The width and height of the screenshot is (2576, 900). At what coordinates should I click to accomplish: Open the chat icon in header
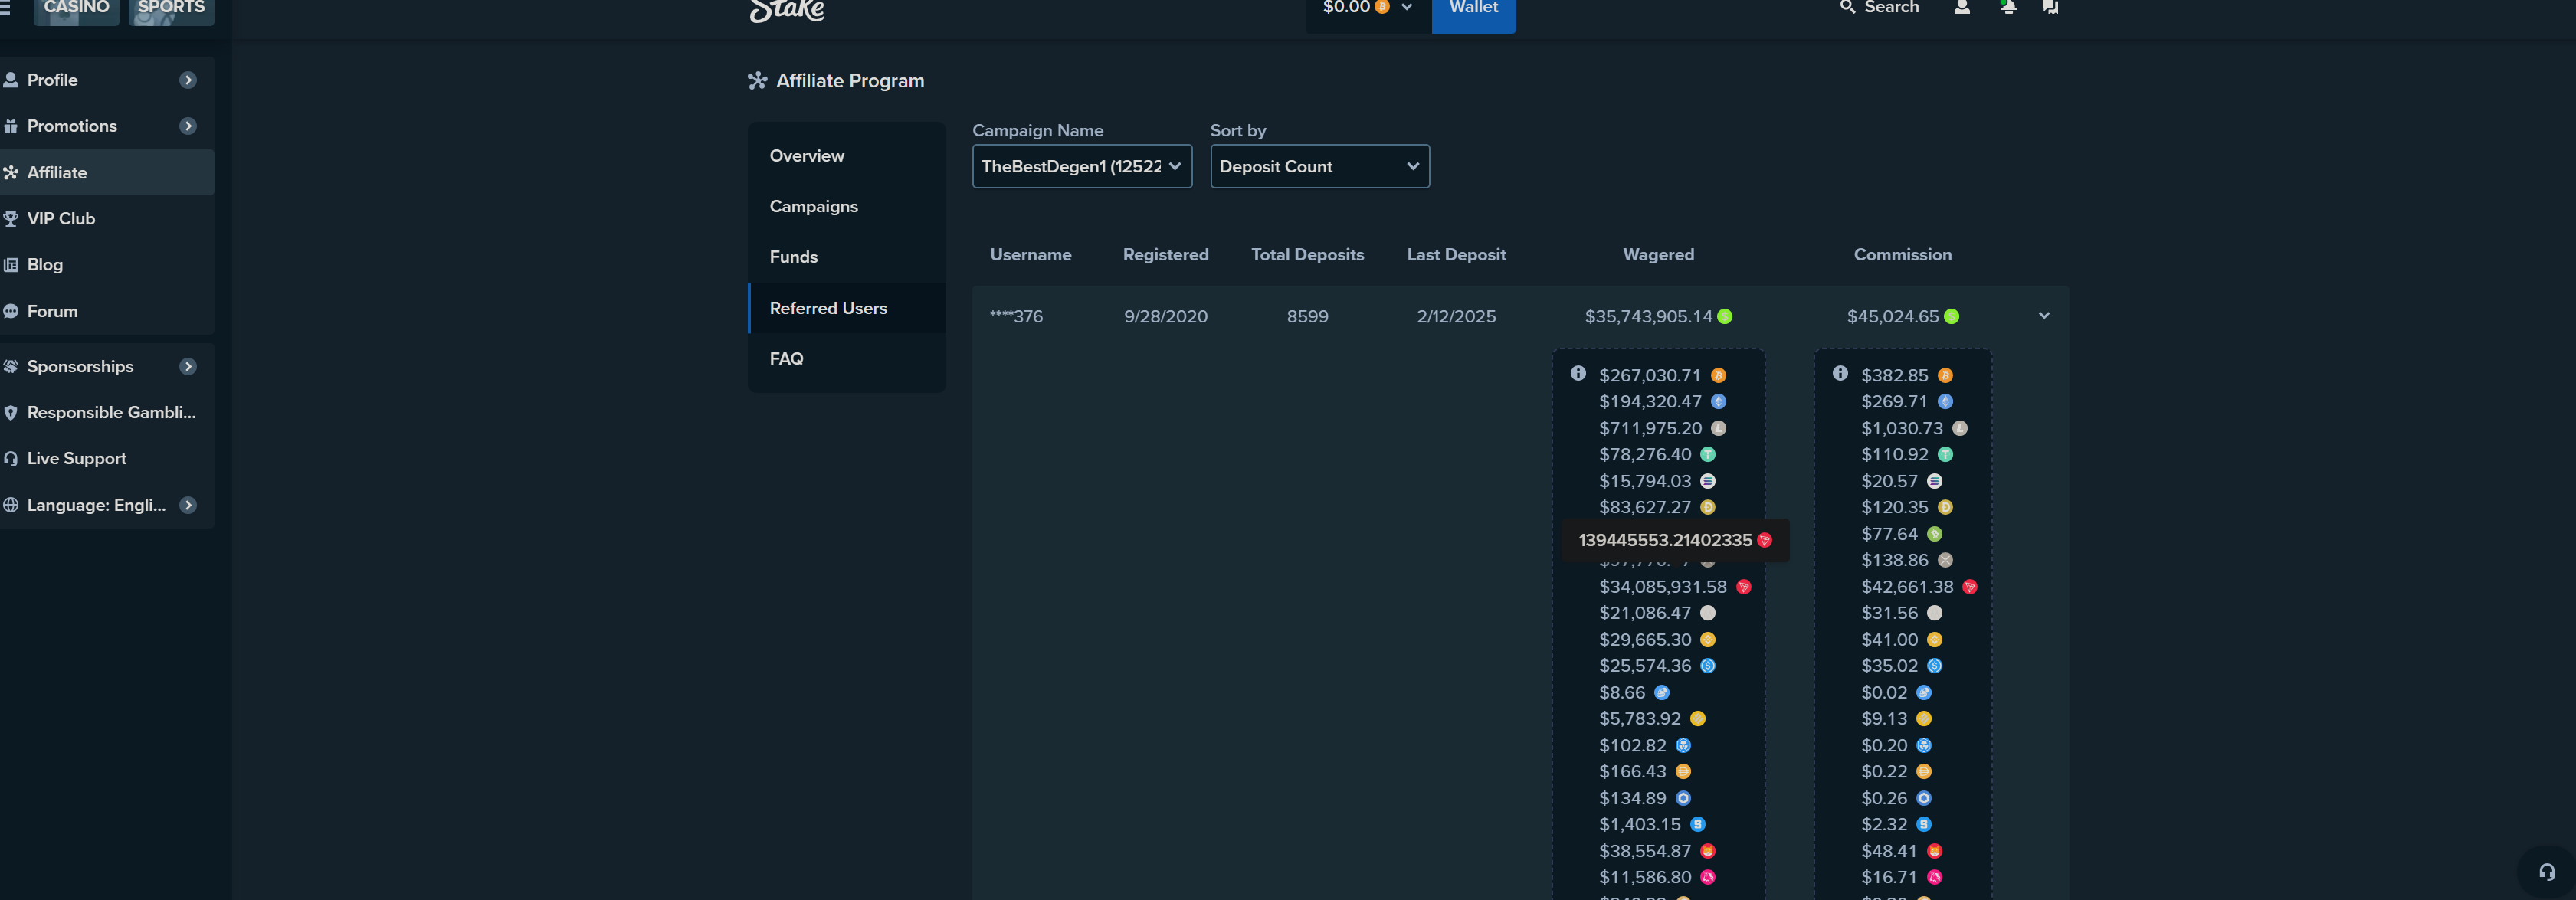coord(2050,7)
